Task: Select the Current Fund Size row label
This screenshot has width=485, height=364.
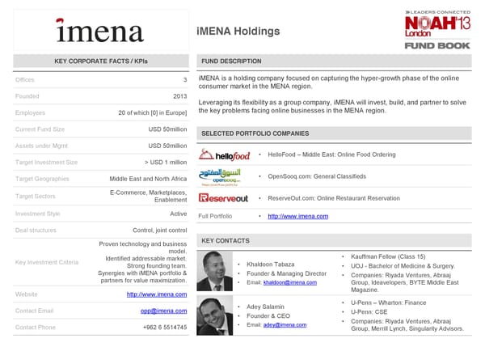Action: [x=40, y=129]
